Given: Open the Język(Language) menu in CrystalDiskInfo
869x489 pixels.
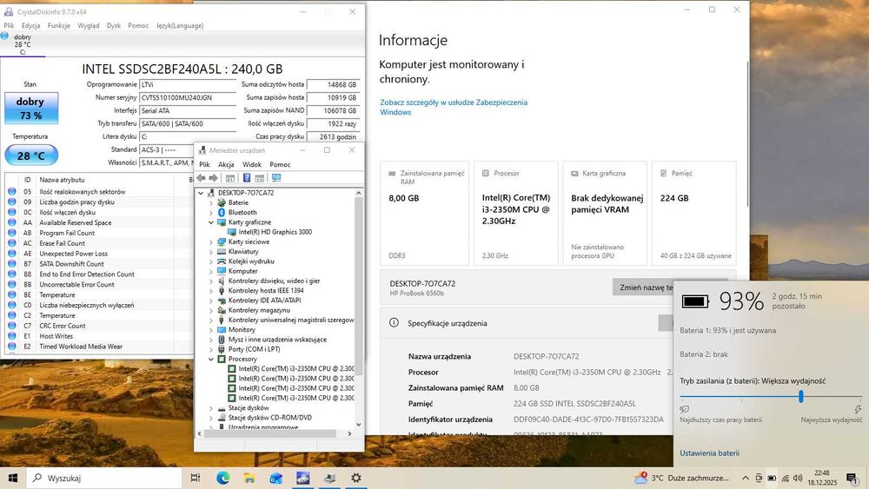Looking at the screenshot, I should [180, 25].
